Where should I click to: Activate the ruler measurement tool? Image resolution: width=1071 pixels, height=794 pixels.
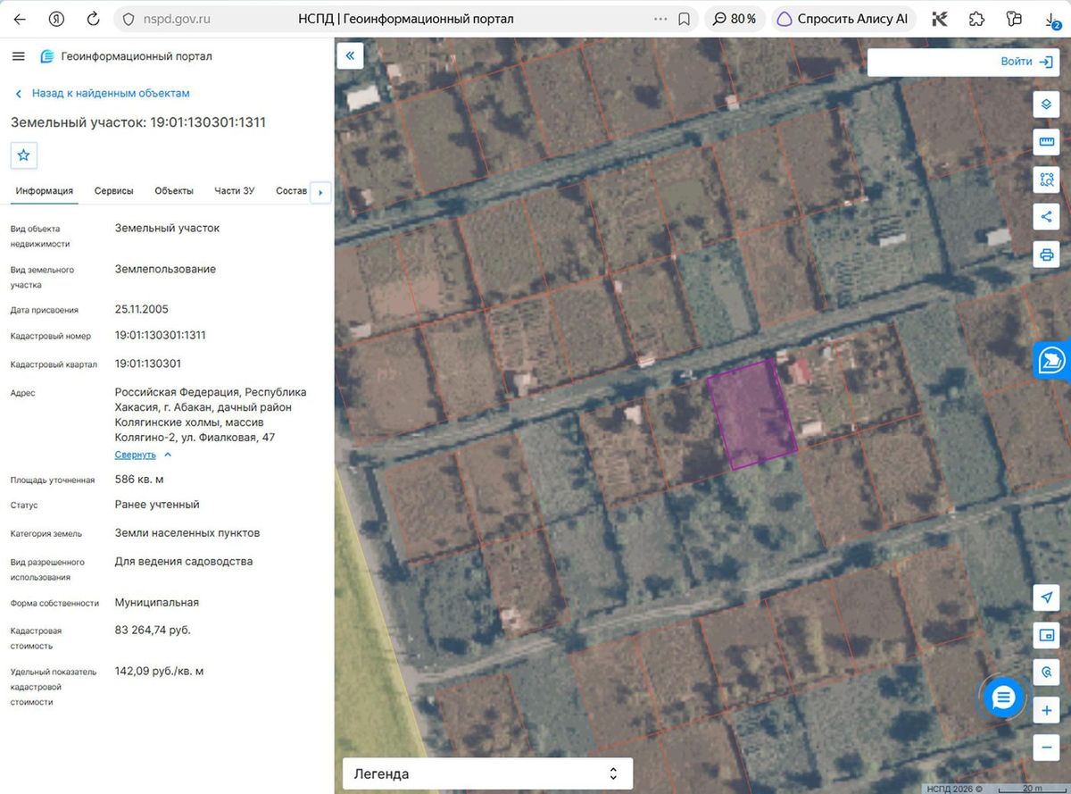tap(1046, 142)
